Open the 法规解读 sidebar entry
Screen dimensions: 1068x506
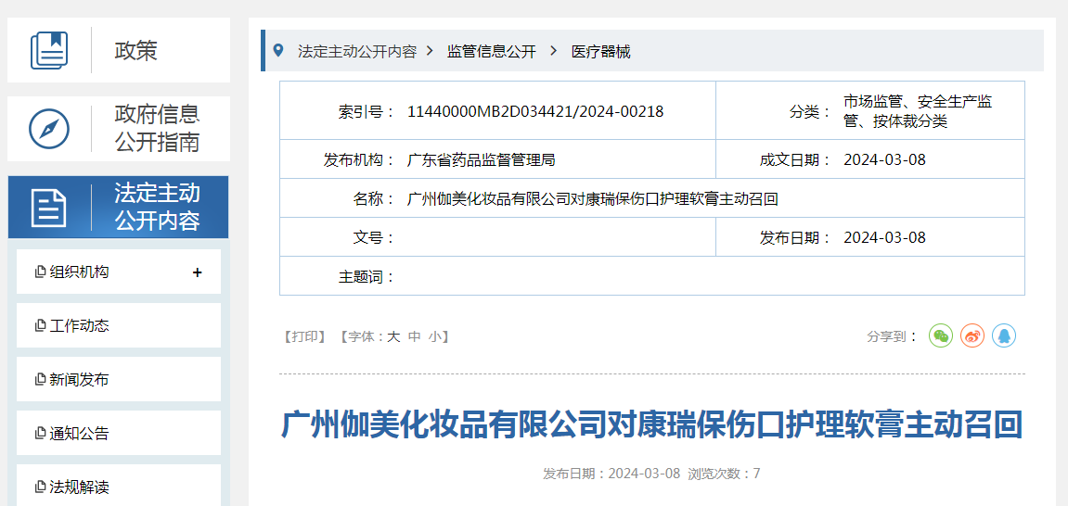coord(119,486)
